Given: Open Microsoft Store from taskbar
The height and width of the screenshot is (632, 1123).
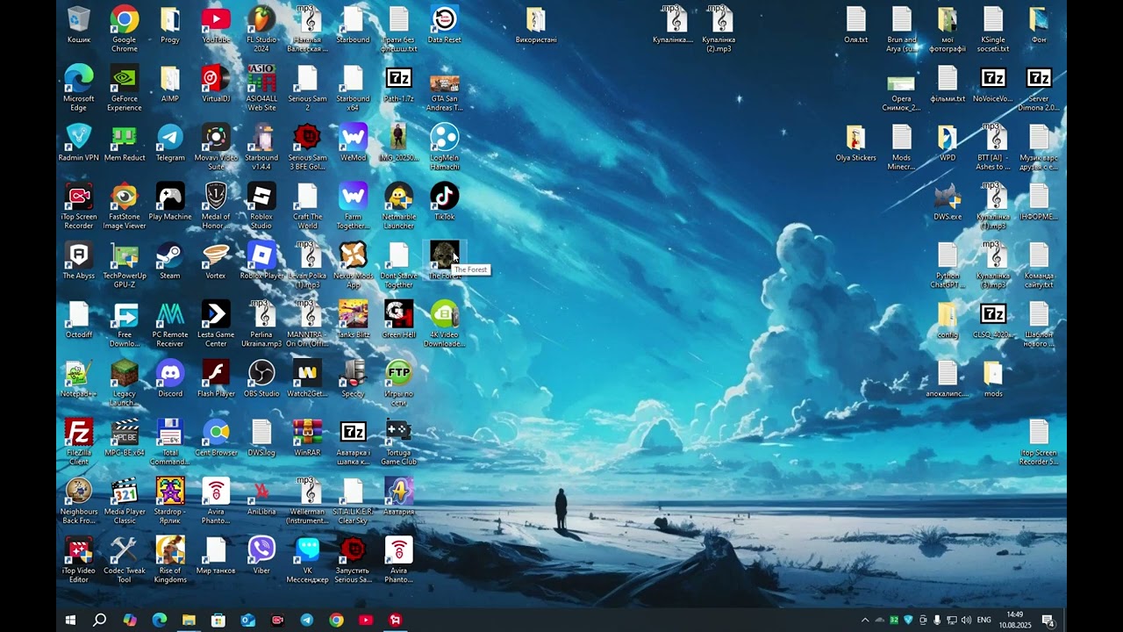Looking at the screenshot, I should pyautogui.click(x=218, y=620).
